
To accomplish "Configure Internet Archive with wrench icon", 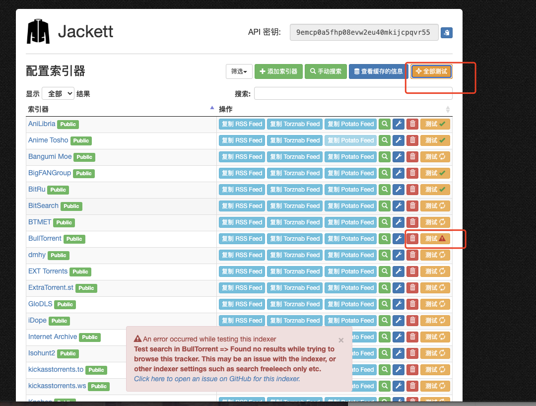I will pos(399,337).
